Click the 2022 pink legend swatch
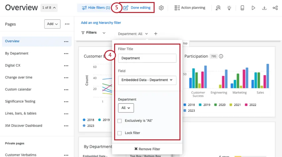The height and width of the screenshot is (157, 282). [x=246, y=105]
